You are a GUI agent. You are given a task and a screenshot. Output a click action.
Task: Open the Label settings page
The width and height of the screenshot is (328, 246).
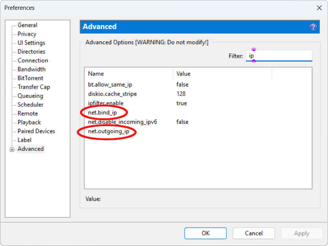[x=24, y=140]
